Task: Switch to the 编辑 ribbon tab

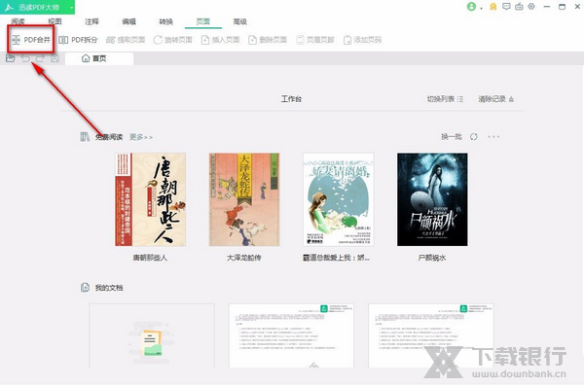Action: point(128,21)
